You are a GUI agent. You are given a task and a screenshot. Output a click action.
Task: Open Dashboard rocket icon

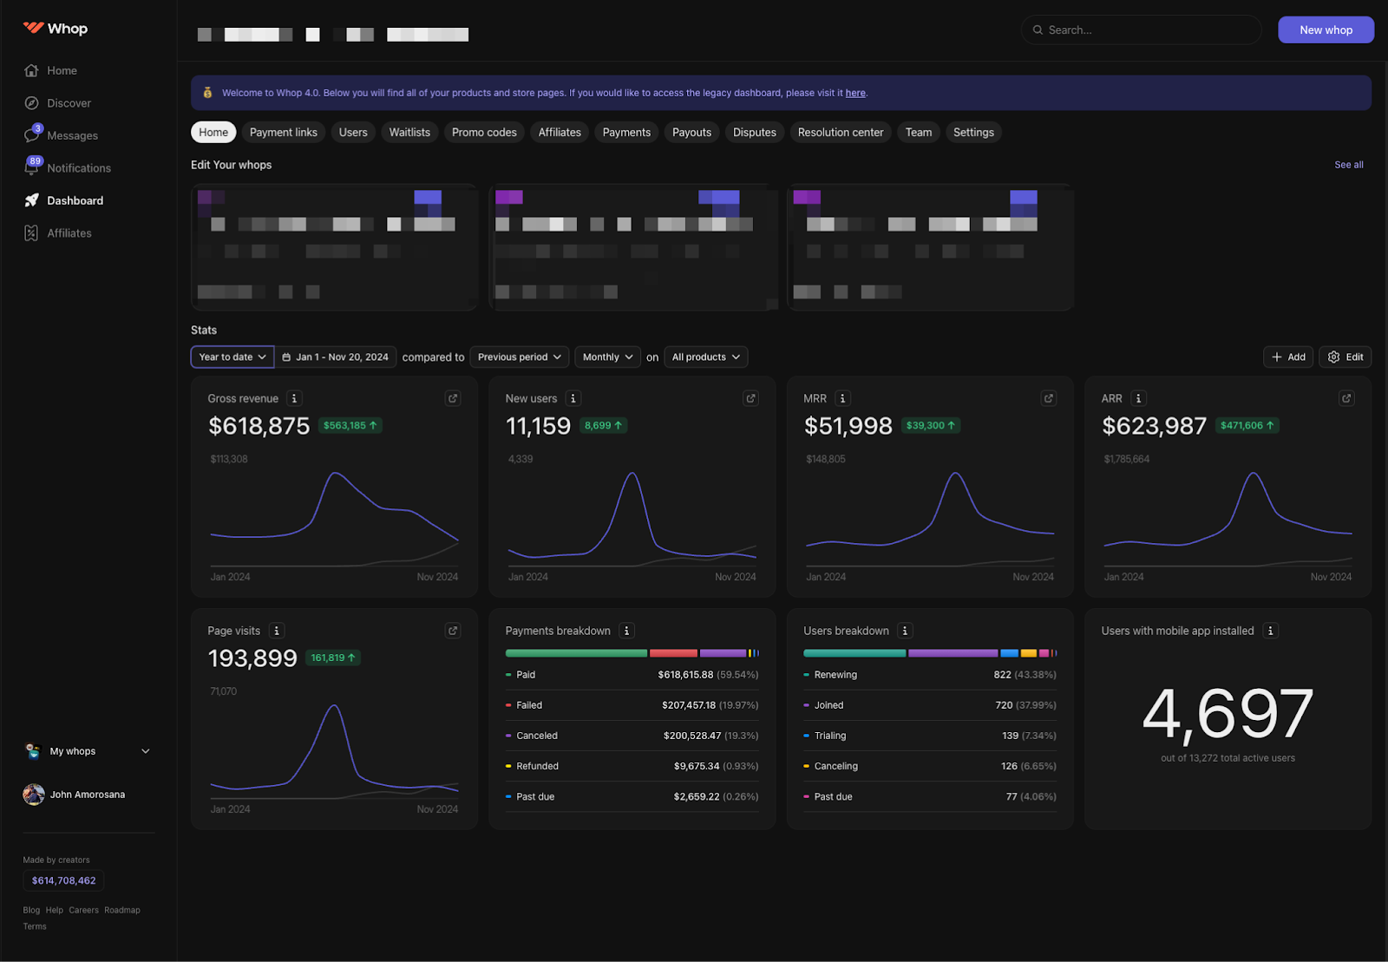(32, 200)
